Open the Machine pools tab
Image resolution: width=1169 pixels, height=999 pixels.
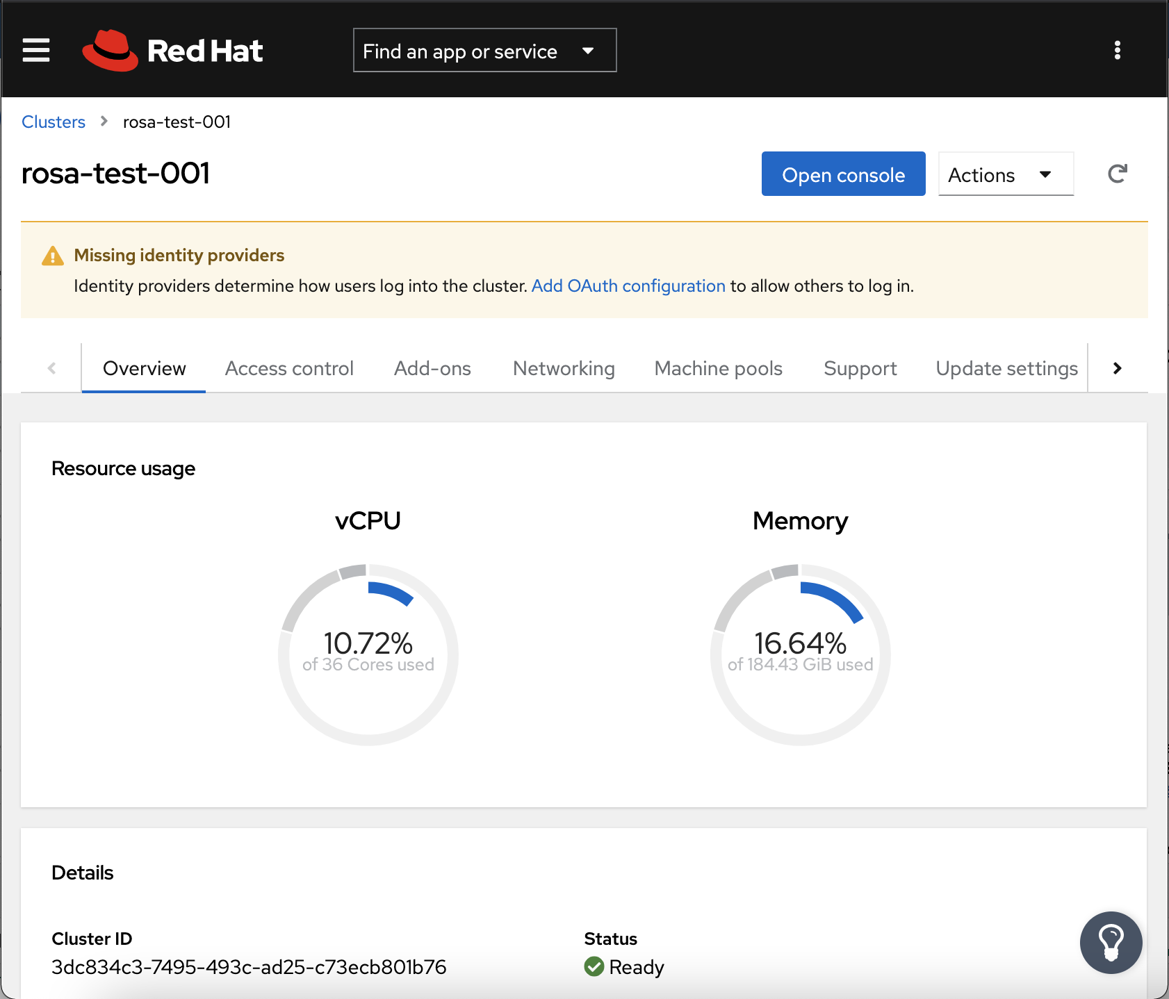point(719,368)
